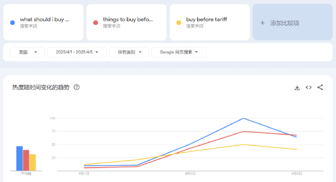Expand the 所有类别 category dropdown
Screen dimensions: 336x182
coord(129,52)
